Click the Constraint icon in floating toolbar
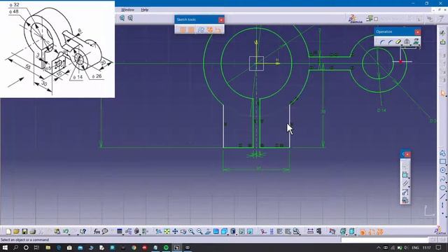448x252 pixels. click(x=405, y=175)
